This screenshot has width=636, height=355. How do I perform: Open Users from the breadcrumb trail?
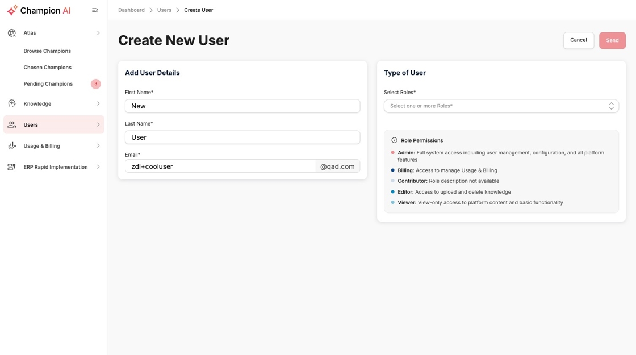(x=164, y=10)
